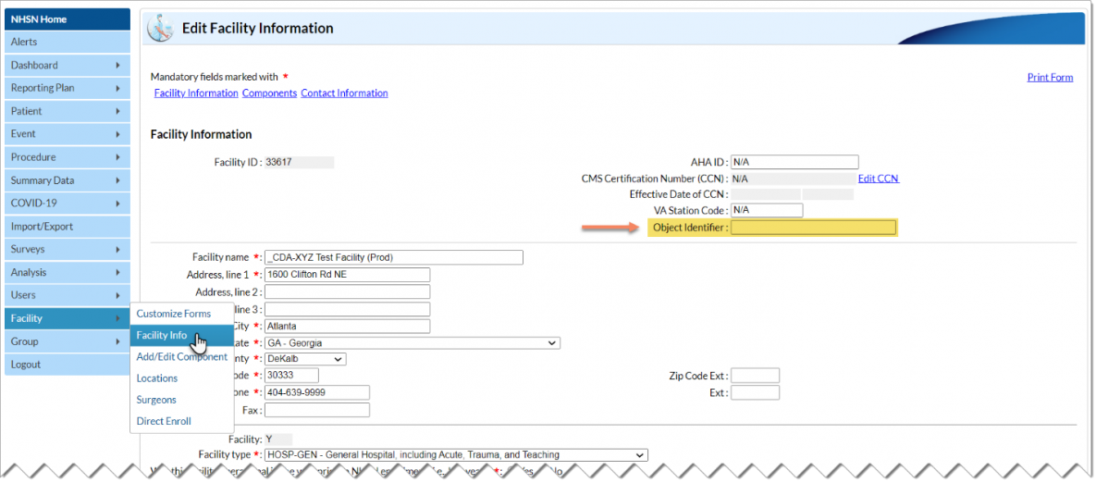Image resolution: width=1096 pixels, height=483 pixels.
Task: Open the State dropdown showing GA - Georgia
Action: [412, 343]
